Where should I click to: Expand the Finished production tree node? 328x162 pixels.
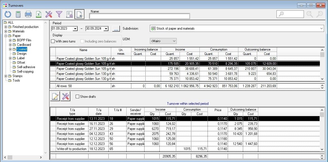[x=6, y=27]
